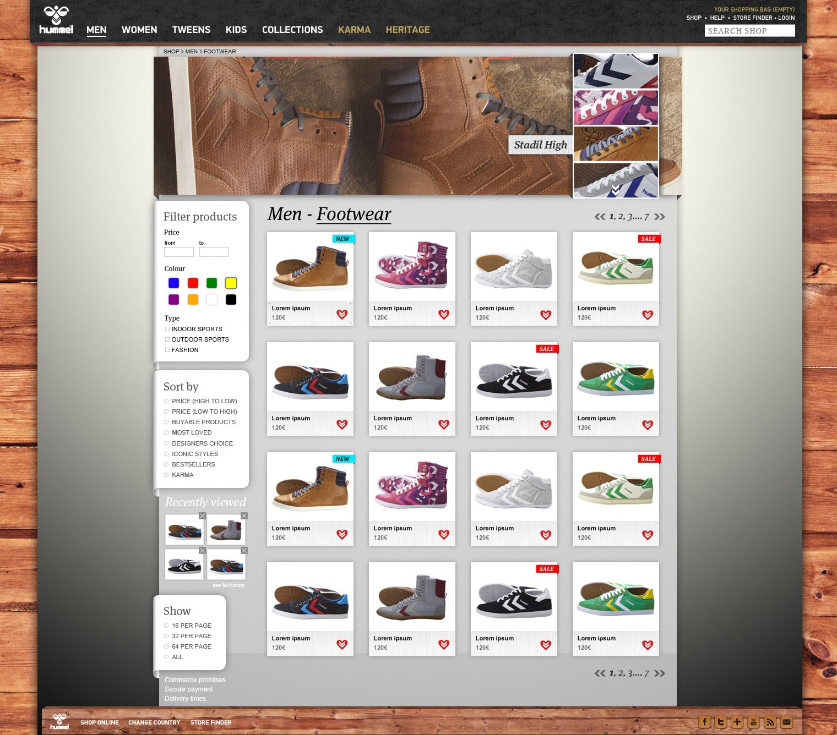Screen dimensions: 837x735
Task: Enable the Fashion type checkbox
Action: (167, 350)
